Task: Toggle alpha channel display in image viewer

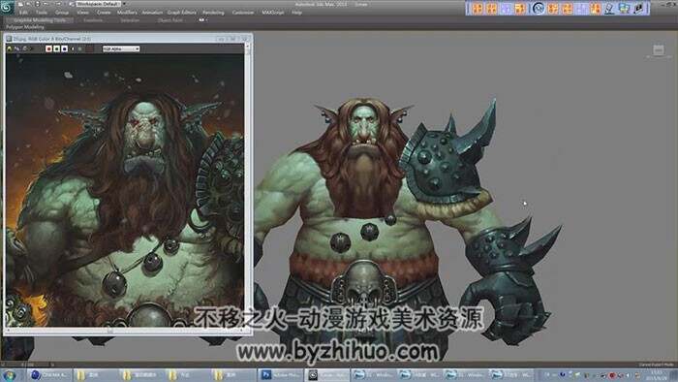Action: coord(73,48)
